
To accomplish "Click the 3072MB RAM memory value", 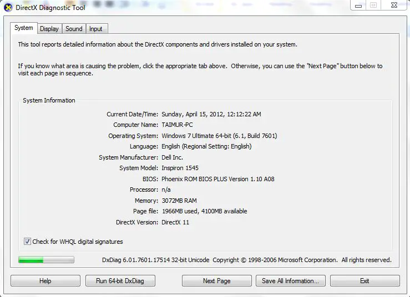I will click(179, 201).
